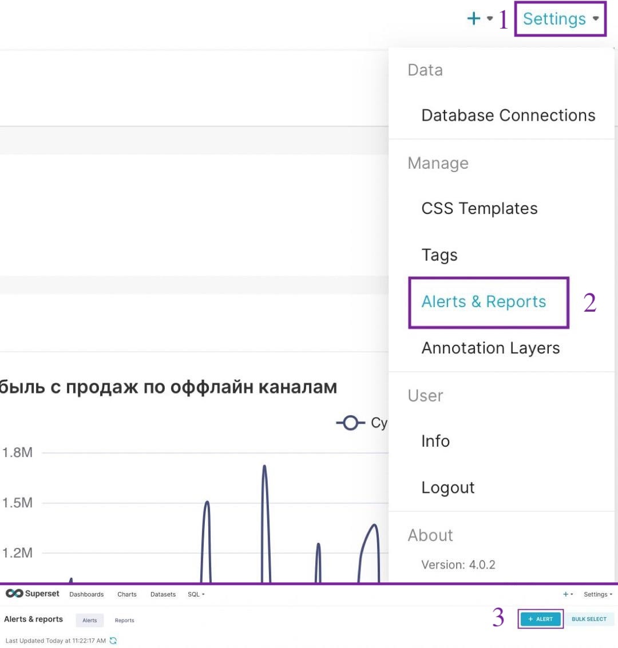Open CSS Templates menu entry

tap(479, 208)
